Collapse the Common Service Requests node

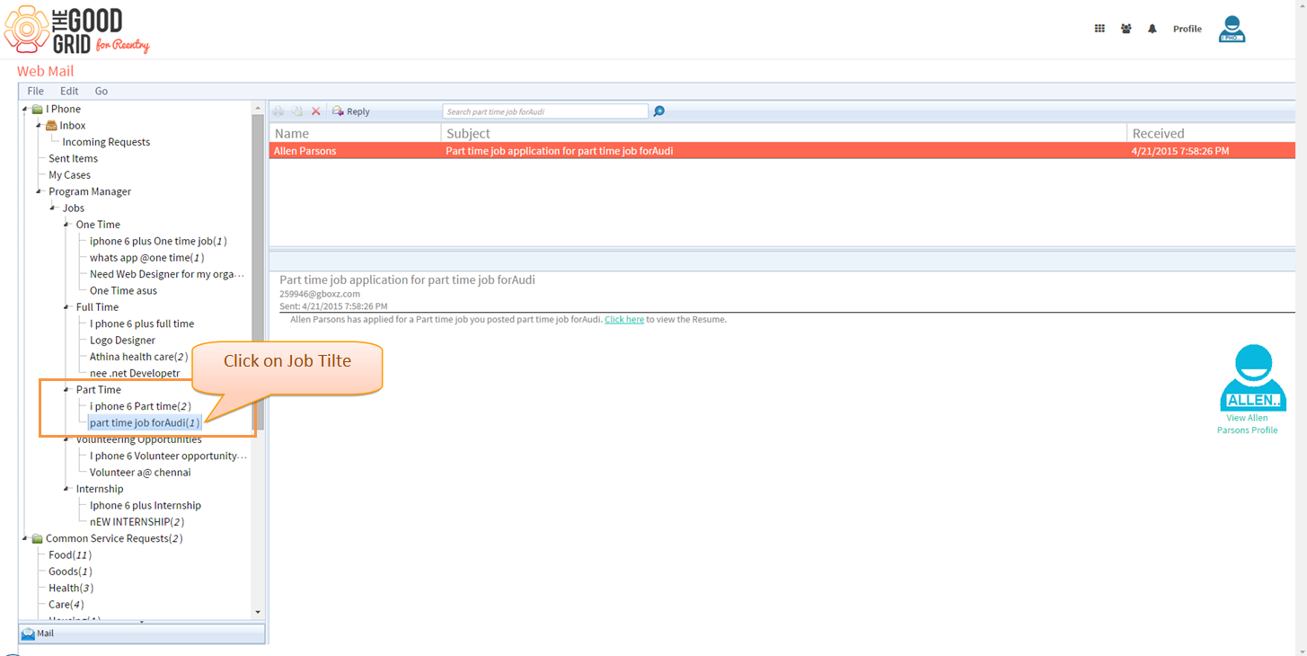pyautogui.click(x=25, y=539)
